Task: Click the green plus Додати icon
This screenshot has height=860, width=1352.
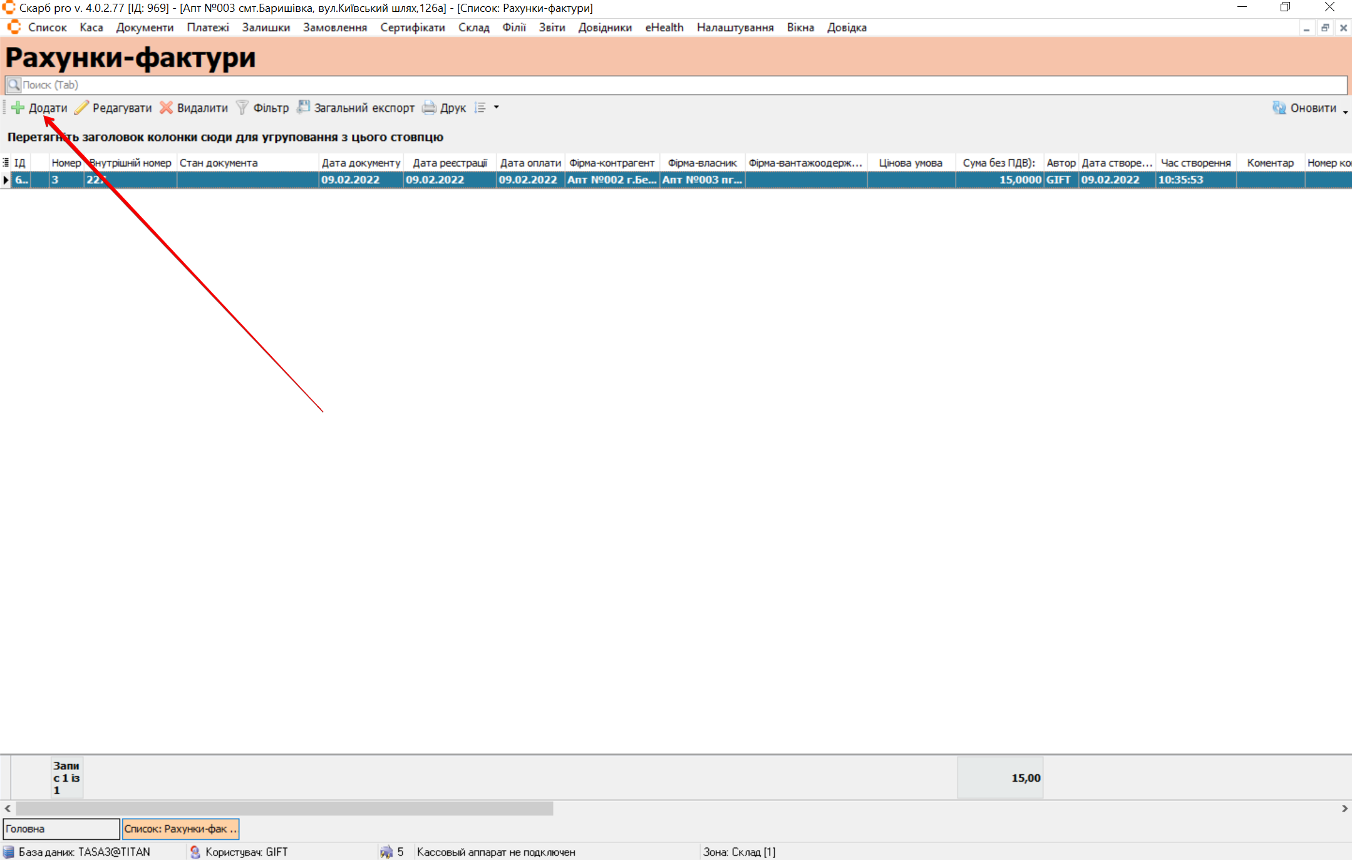Action: tap(18, 108)
